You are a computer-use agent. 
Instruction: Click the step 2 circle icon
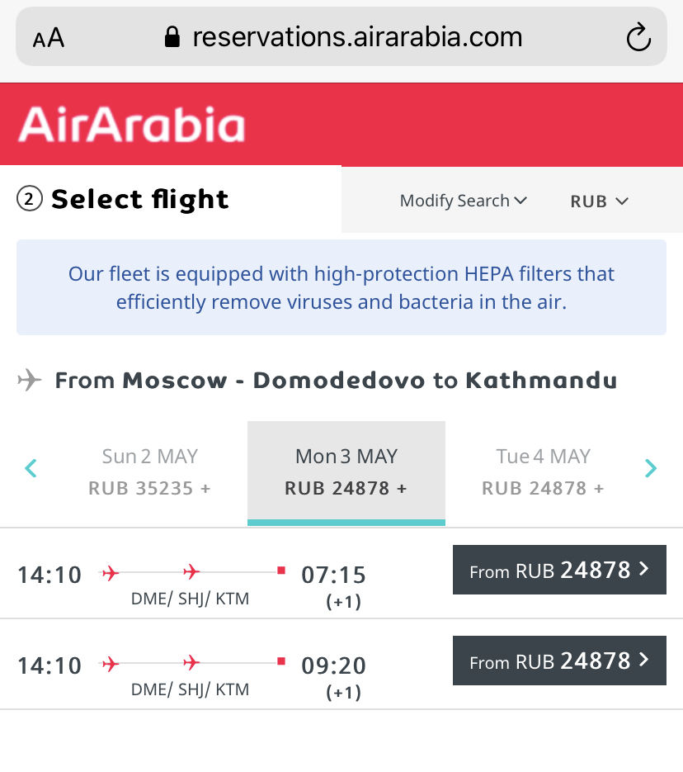30,199
